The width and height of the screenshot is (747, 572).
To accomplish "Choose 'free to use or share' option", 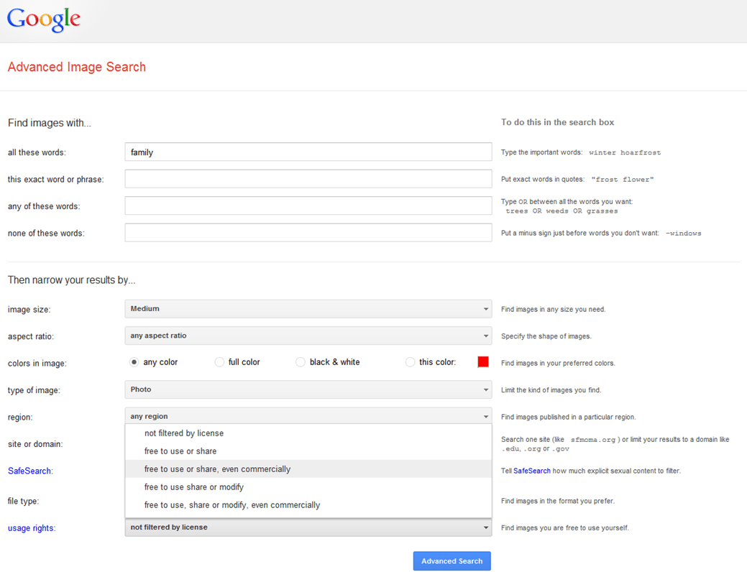I will point(308,451).
